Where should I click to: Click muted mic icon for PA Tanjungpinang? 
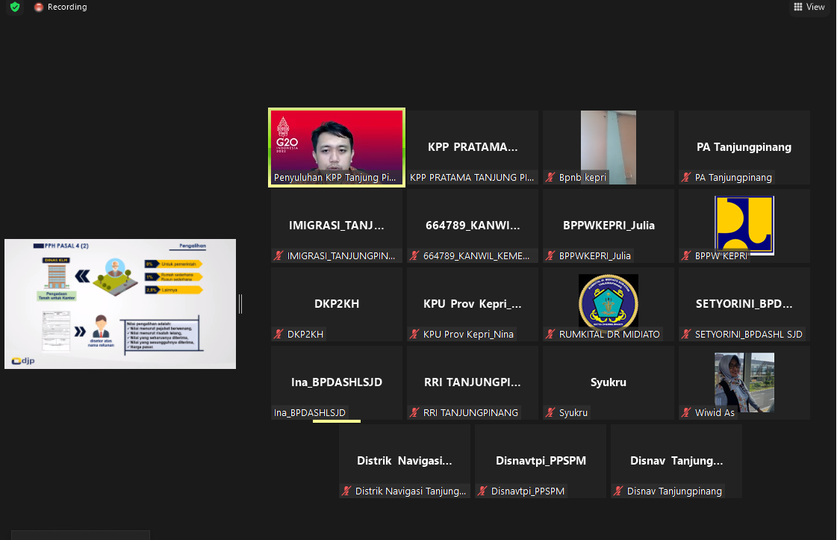point(687,178)
